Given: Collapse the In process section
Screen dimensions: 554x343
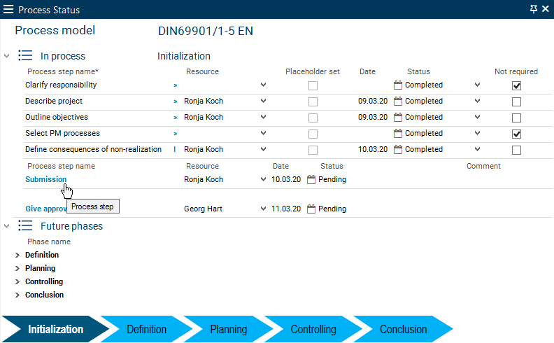Looking at the screenshot, I should click(x=7, y=56).
